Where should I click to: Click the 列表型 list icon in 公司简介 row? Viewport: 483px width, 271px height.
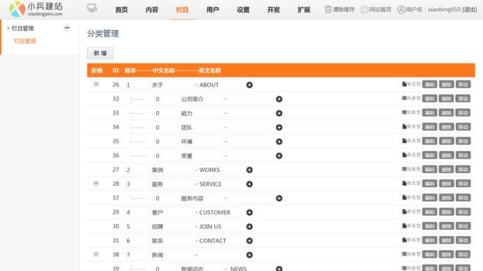pos(404,98)
